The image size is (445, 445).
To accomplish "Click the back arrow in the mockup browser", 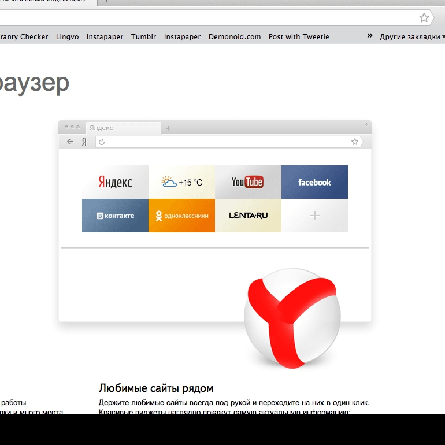I will tap(70, 142).
